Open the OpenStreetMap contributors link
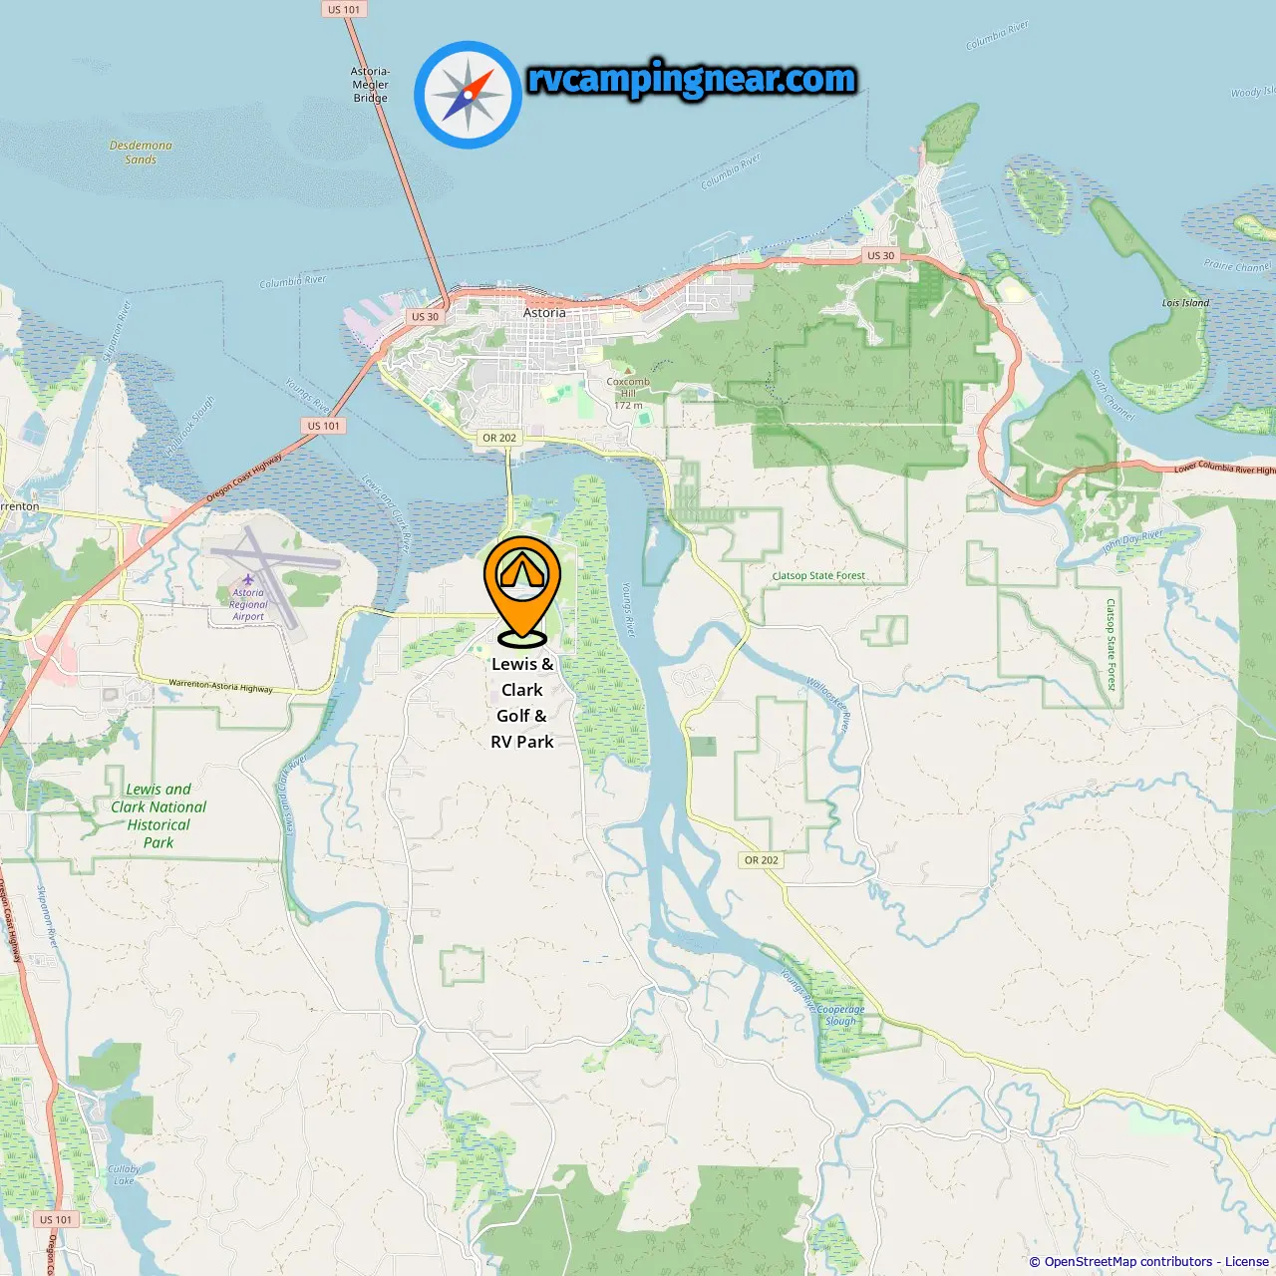The width and height of the screenshot is (1276, 1276). (1127, 1262)
